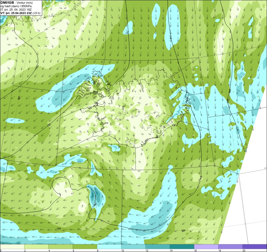Image resolution: width=267 pixels, height=252 pixels.
Task: Click the '20W' meridian label over Iceland
Action: tap(123, 107)
